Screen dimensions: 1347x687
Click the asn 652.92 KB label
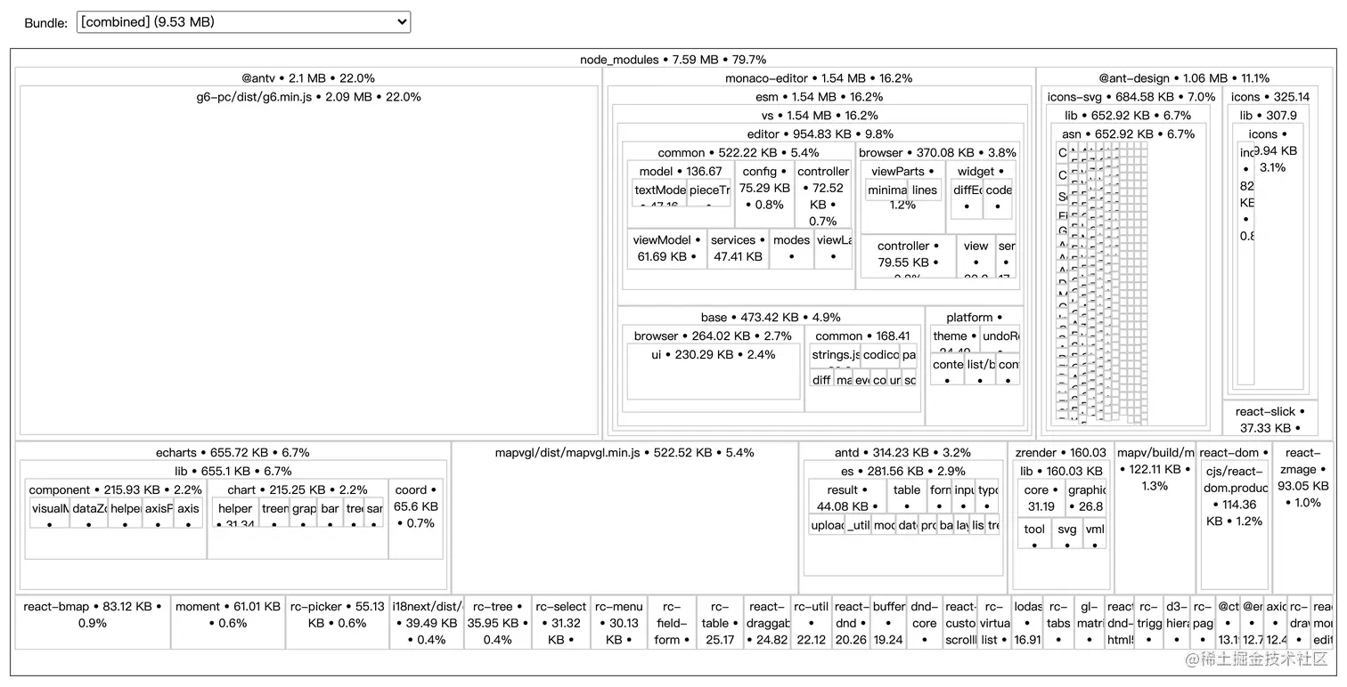tap(1129, 134)
